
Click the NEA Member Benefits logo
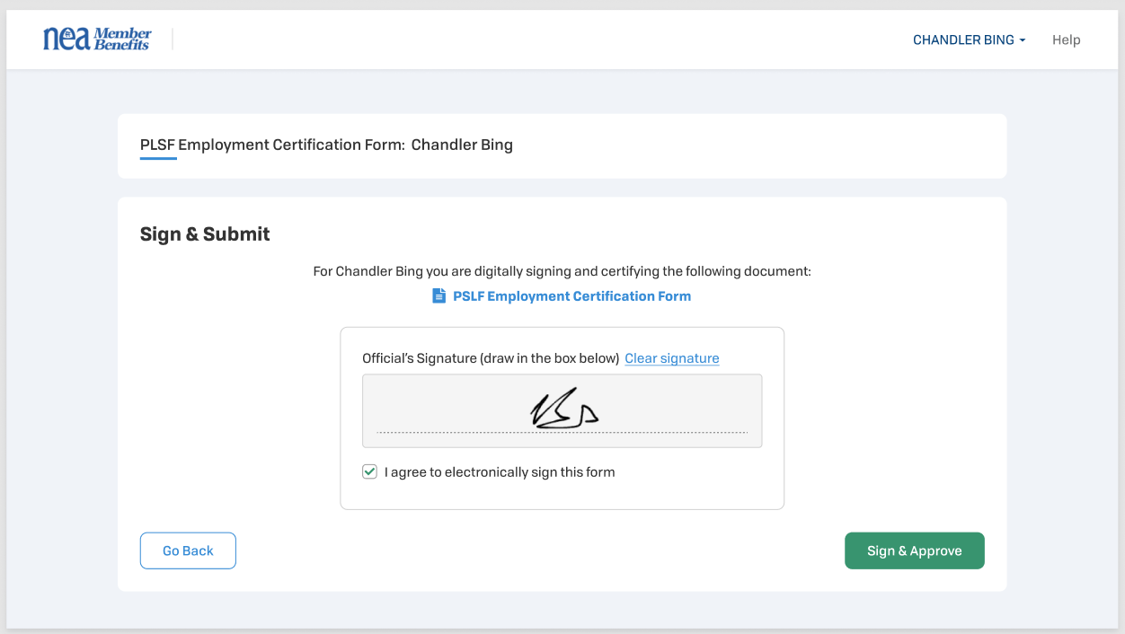pyautogui.click(x=97, y=39)
